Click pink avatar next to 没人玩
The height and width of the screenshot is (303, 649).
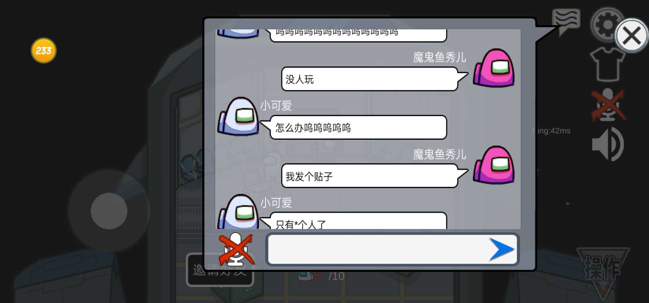pos(494,68)
